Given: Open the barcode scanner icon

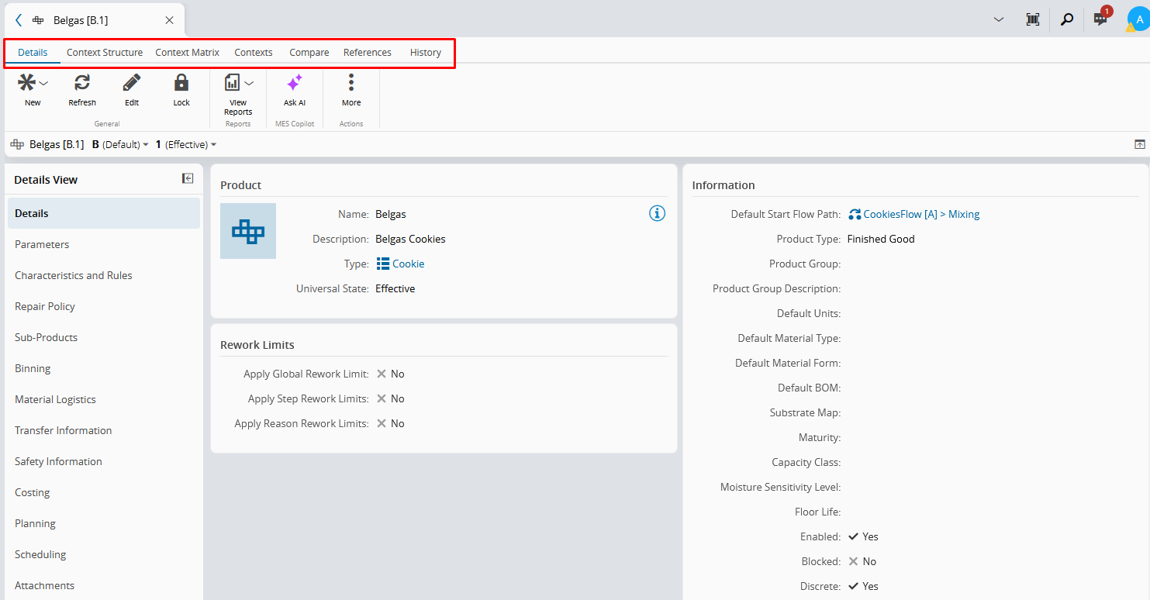Looking at the screenshot, I should click(1033, 19).
